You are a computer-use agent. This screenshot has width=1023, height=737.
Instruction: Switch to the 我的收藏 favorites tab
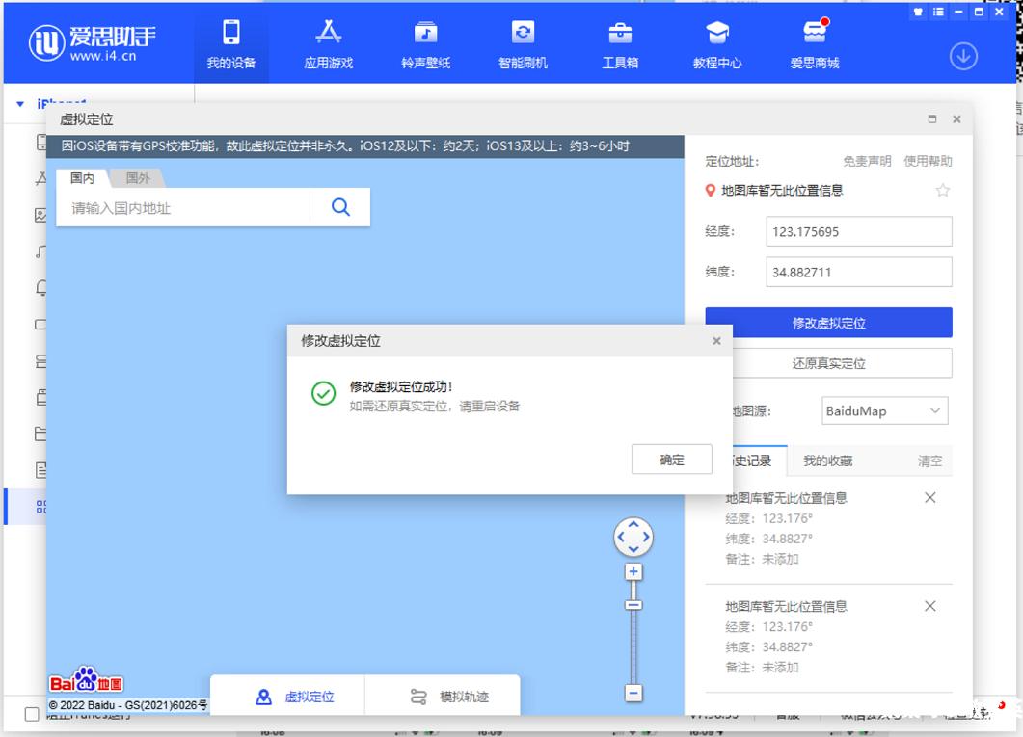(x=827, y=461)
